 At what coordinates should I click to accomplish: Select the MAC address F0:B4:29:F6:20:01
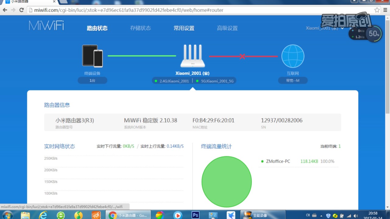pos(214,120)
